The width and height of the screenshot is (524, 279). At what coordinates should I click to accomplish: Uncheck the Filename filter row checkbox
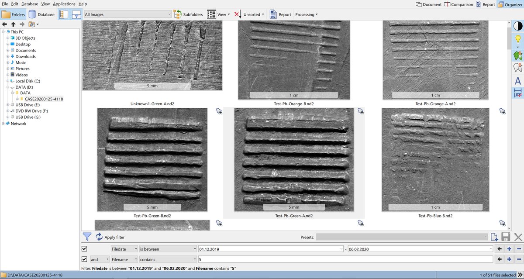pos(84,259)
